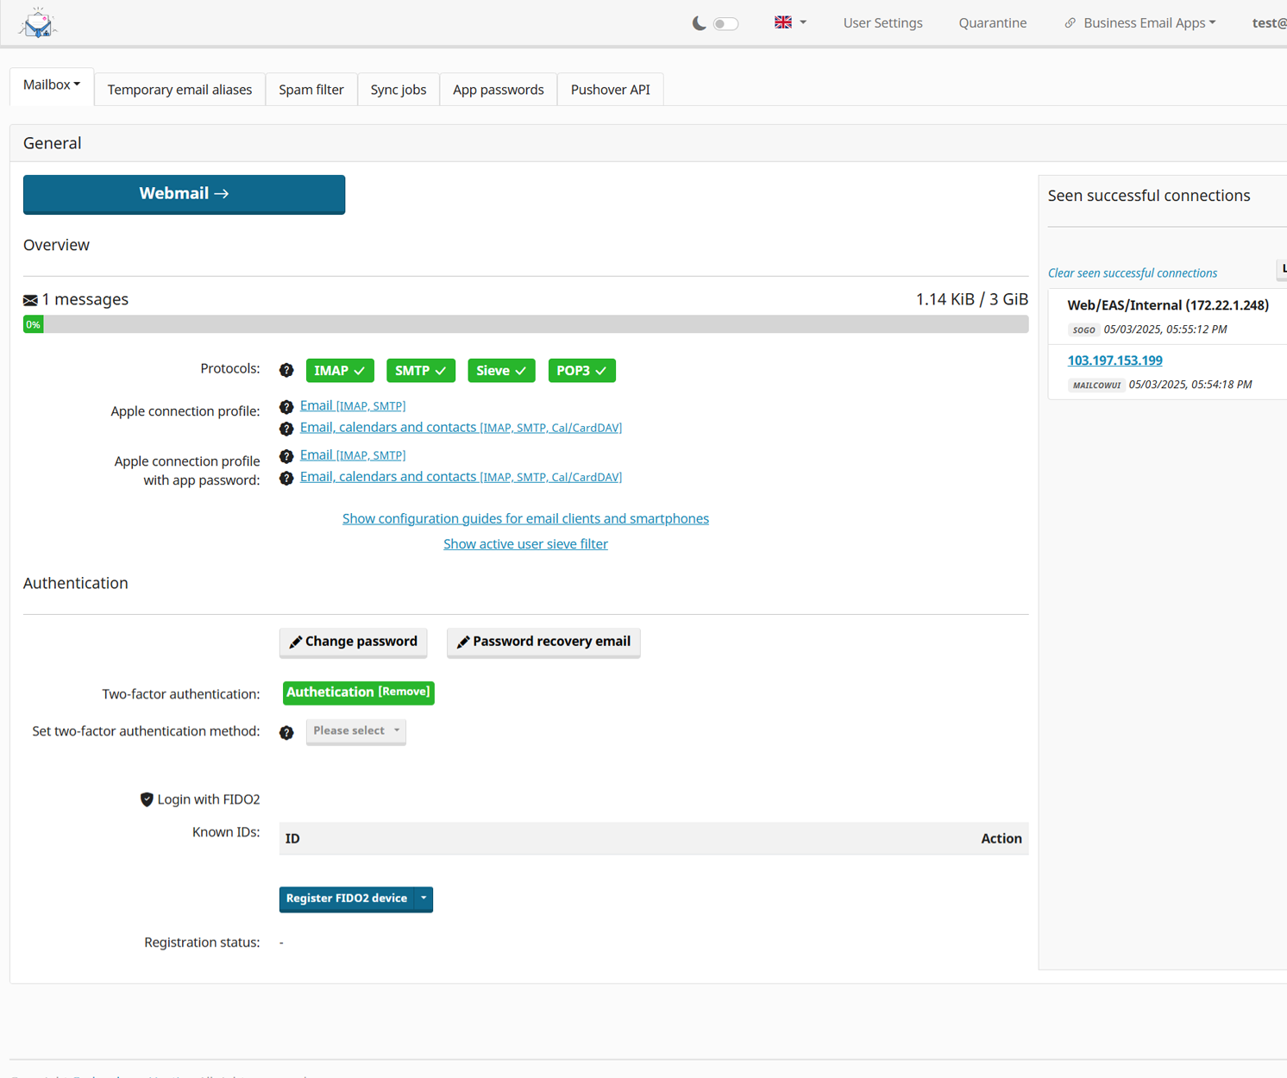Click the Change password button

coord(353,642)
